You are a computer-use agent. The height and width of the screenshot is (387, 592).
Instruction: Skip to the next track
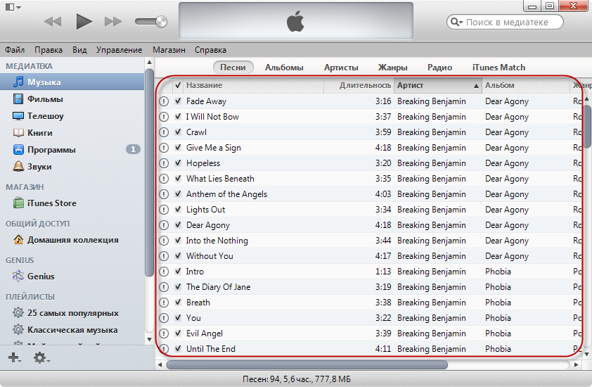[x=113, y=22]
